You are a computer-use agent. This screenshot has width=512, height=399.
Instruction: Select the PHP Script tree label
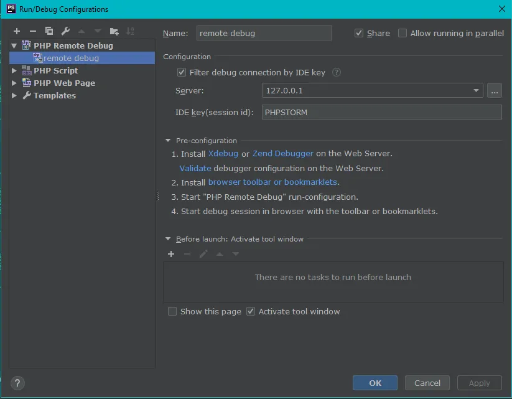[56, 70]
